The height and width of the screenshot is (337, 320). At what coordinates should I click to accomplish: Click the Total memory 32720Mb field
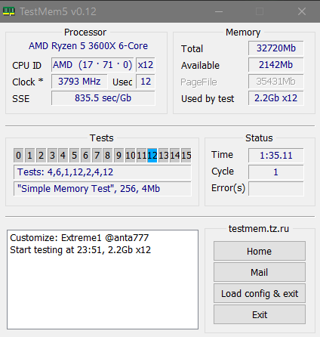tap(276, 48)
